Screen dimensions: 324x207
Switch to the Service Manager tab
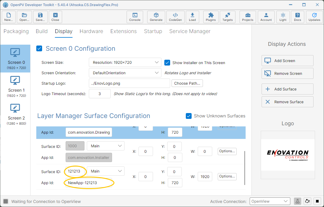pyautogui.click(x=190, y=31)
